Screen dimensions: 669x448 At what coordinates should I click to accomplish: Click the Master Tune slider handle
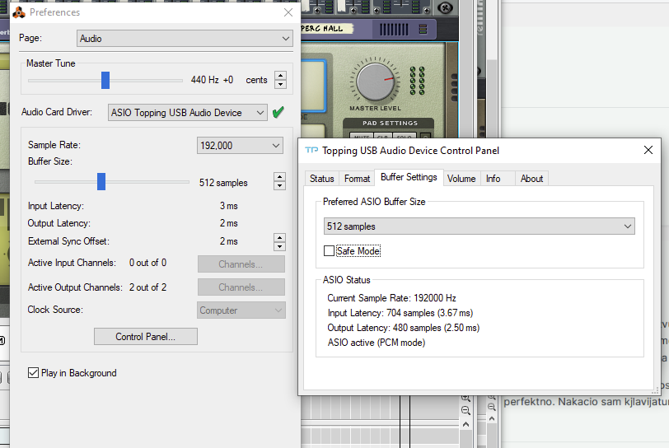click(105, 80)
